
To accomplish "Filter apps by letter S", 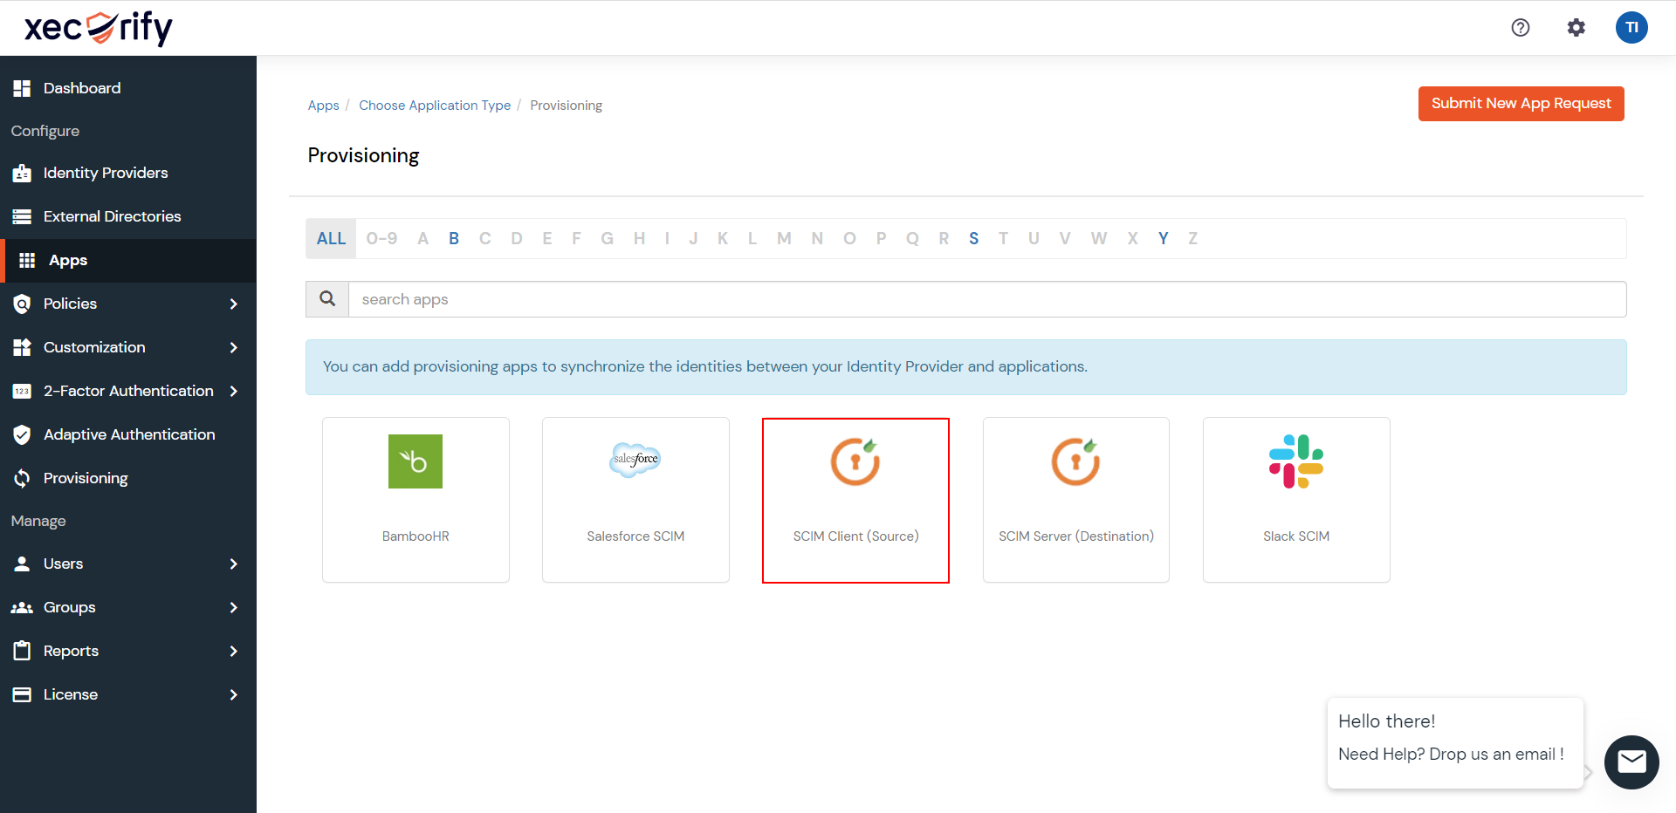I will click(974, 237).
